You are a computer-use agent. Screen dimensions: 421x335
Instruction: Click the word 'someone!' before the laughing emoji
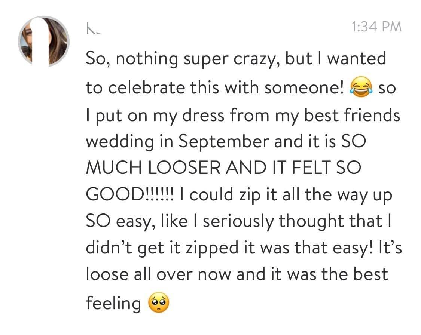coord(304,87)
